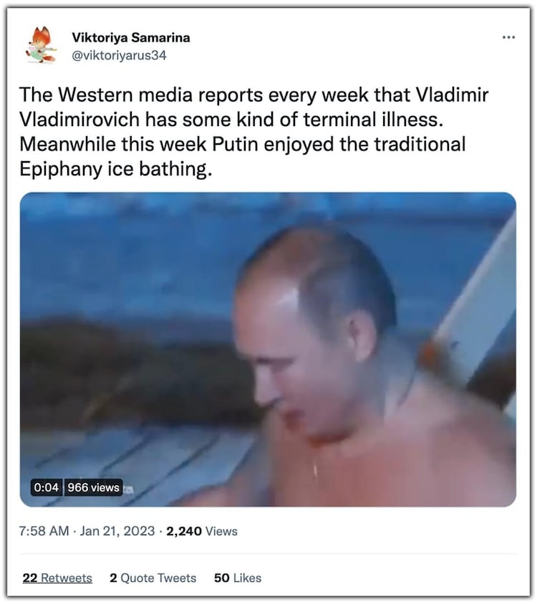Show the 50 Likes list
The height and width of the screenshot is (604, 537).
click(238, 577)
